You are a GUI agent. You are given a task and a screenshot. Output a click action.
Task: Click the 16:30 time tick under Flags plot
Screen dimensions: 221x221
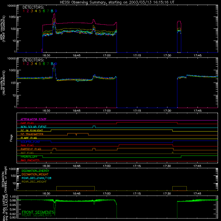point(46,166)
